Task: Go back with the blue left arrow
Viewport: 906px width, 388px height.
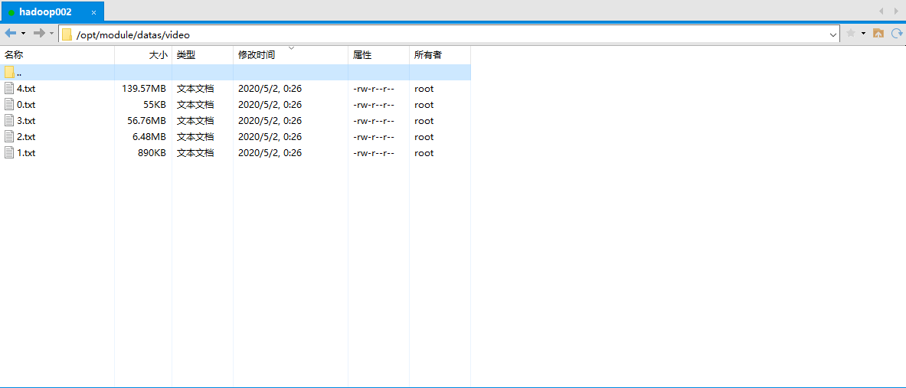Action: point(11,34)
